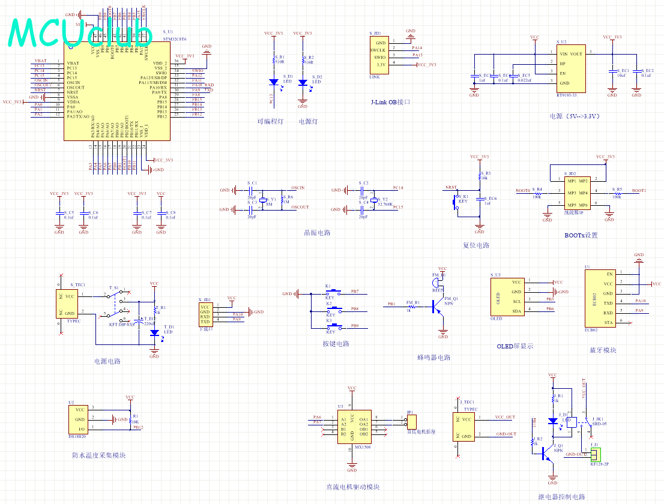Select resistor S_R2 above power LED
Viewport: 664px width, 504px height.
tap(303, 61)
